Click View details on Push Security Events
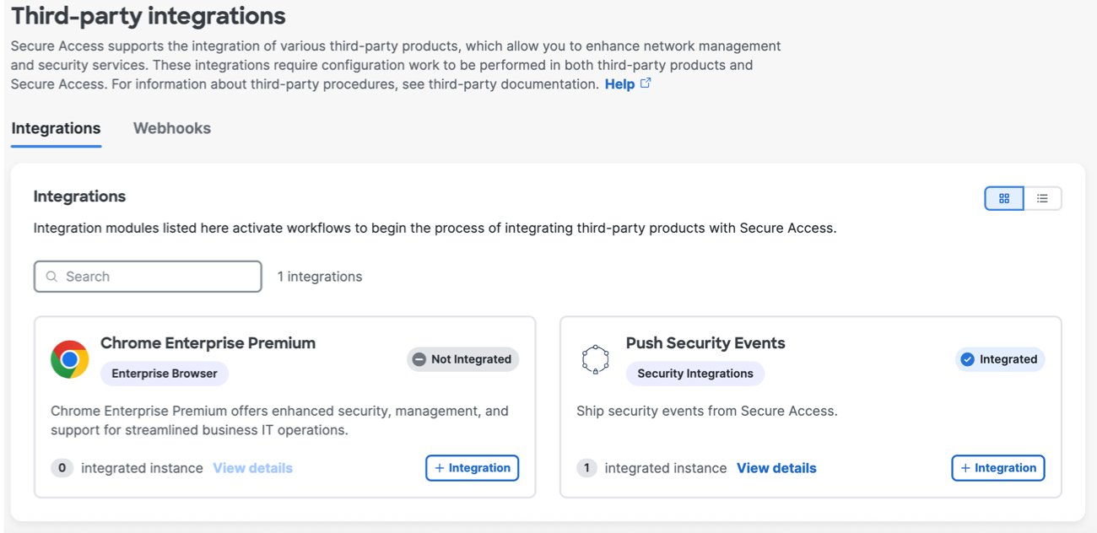 pyautogui.click(x=775, y=468)
